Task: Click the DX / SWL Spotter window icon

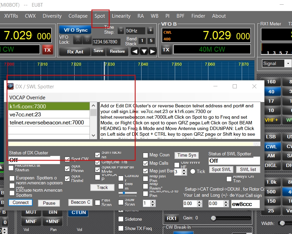Action: pos(10,86)
